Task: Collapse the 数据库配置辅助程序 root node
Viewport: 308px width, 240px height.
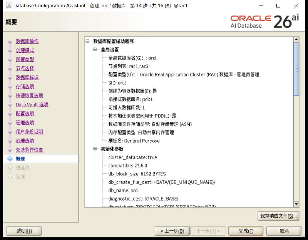Action: tap(87, 41)
